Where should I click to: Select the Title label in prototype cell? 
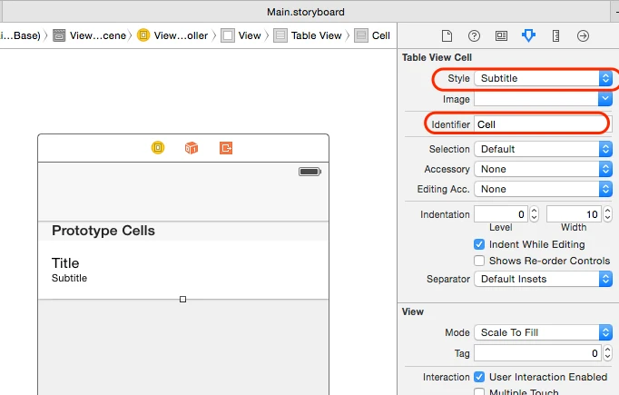coord(65,263)
